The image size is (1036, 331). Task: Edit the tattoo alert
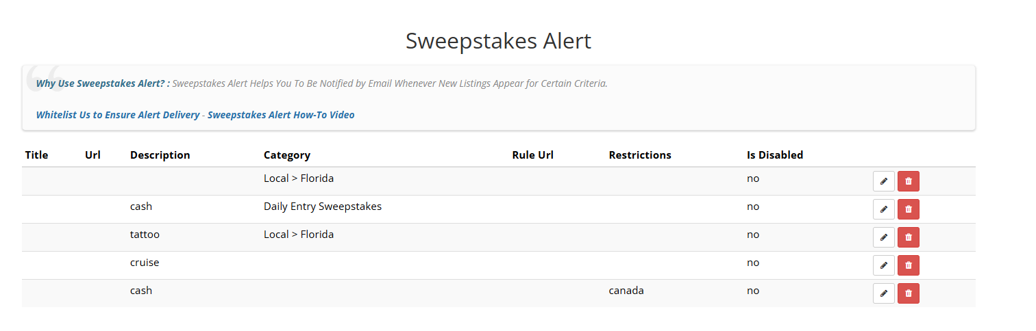point(883,237)
